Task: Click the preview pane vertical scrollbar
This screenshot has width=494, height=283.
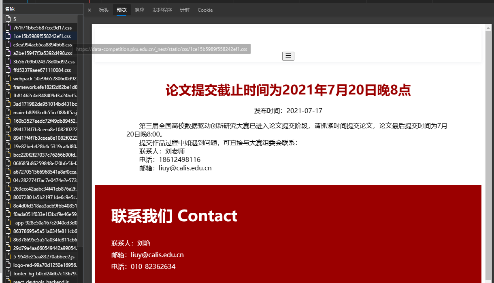Action: point(488,153)
